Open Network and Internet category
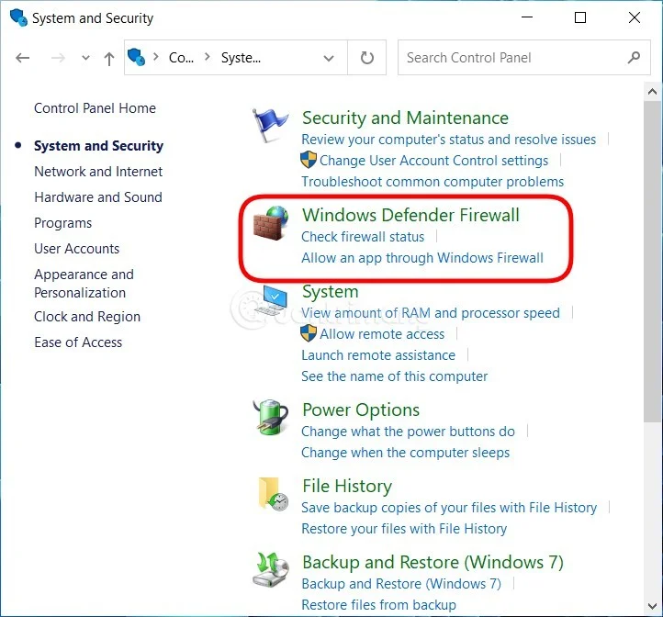The height and width of the screenshot is (617, 663). point(98,172)
